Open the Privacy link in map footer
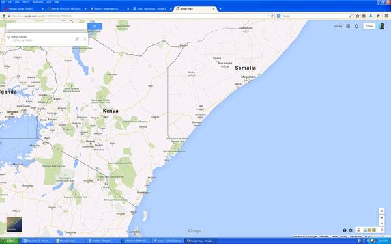 (x=343, y=237)
